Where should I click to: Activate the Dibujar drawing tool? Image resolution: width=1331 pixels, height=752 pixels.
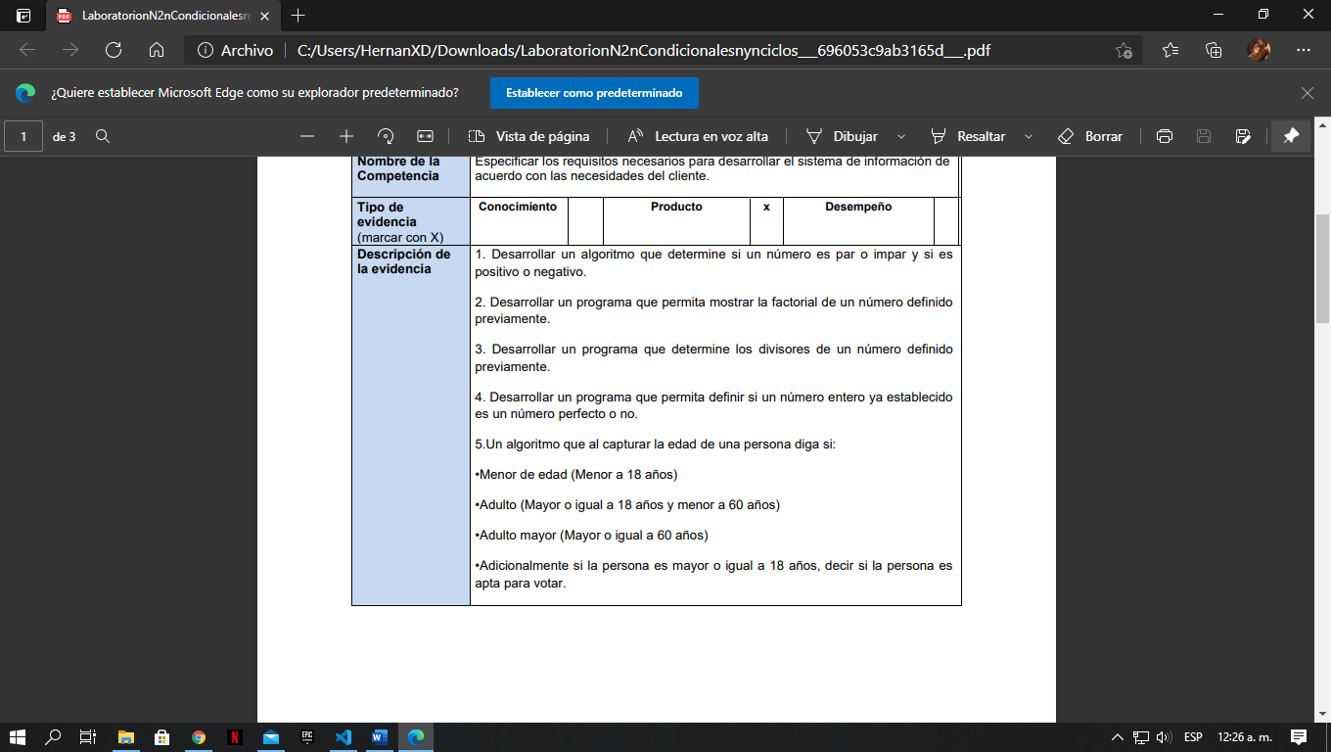pos(842,136)
